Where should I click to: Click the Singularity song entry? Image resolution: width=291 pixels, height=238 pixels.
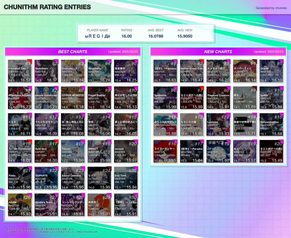point(99,71)
